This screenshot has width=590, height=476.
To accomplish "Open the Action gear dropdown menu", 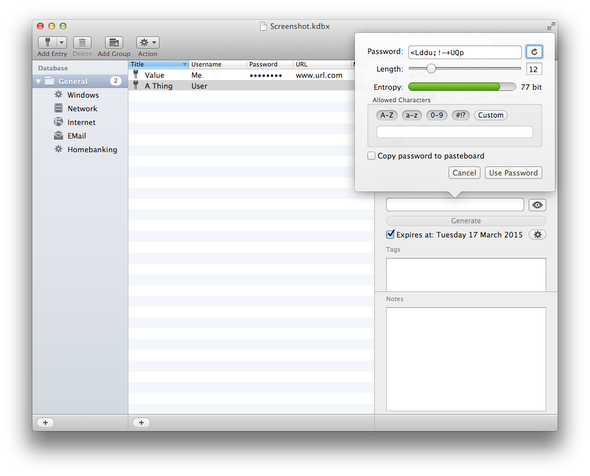I will click(x=148, y=43).
